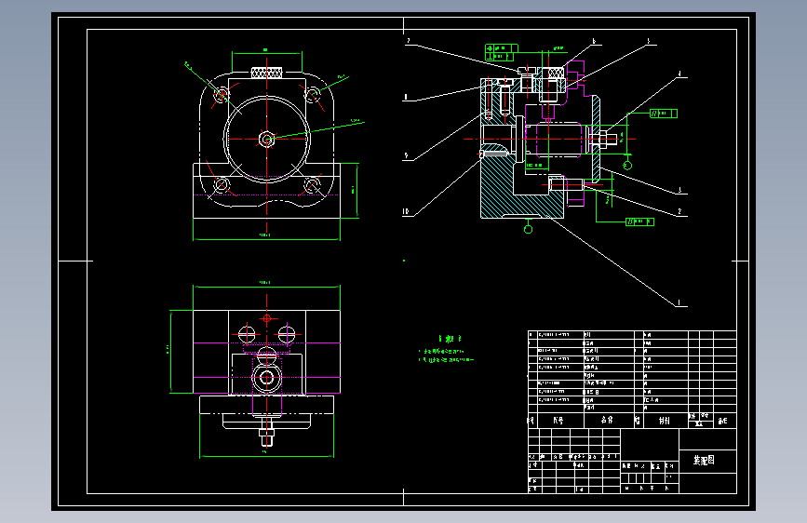This screenshot has height=523, width=807.
Task: Select balloon number 8 in section view
Action: 406,97
